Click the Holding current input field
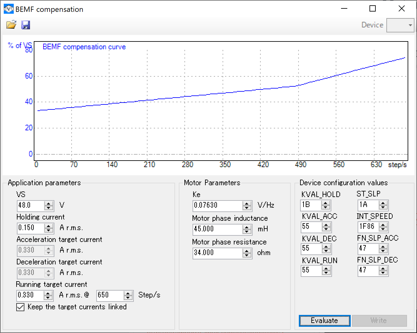The width and height of the screenshot is (417, 333). (x=31, y=228)
